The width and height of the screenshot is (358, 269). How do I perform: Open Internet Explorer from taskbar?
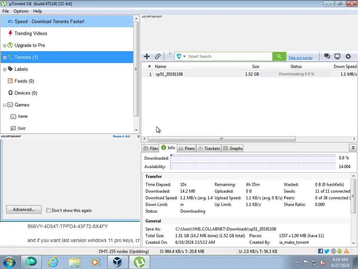tap(53, 262)
